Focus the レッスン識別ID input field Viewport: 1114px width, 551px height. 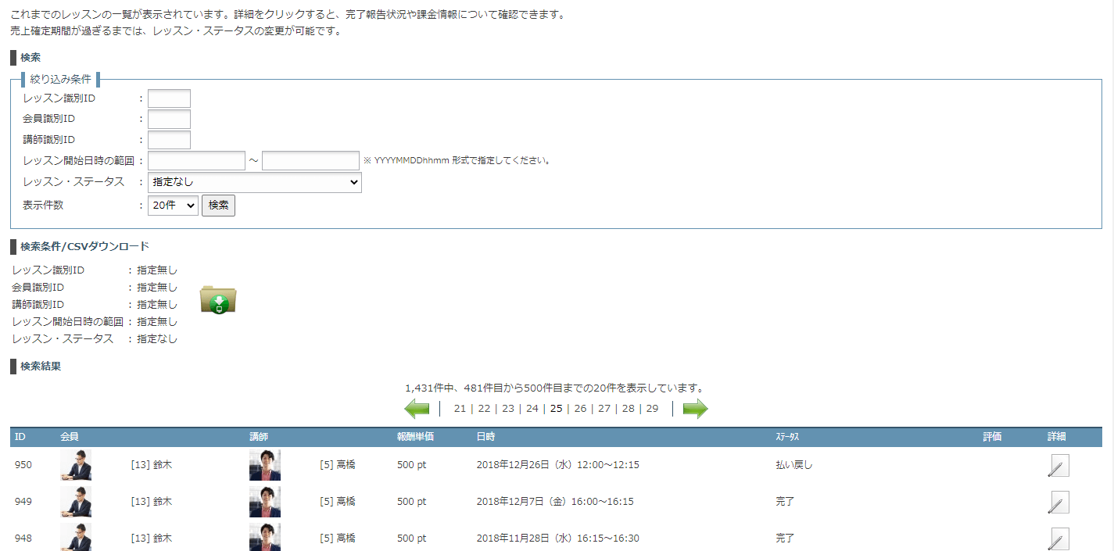pos(169,98)
